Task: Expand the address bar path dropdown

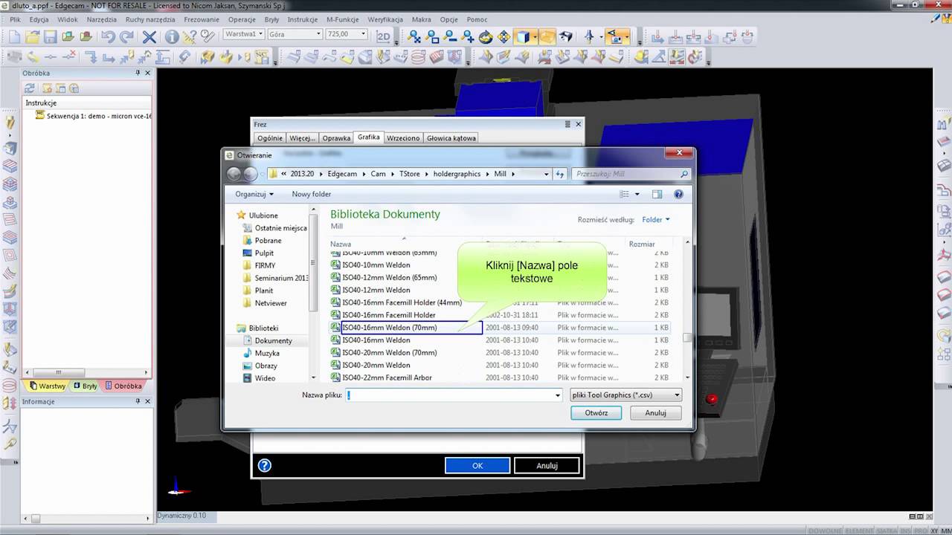Action: coord(546,174)
